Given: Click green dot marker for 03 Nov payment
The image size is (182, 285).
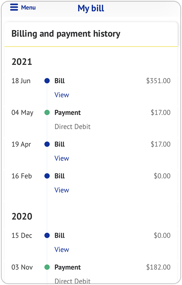Looking at the screenshot, I should click(47, 267).
